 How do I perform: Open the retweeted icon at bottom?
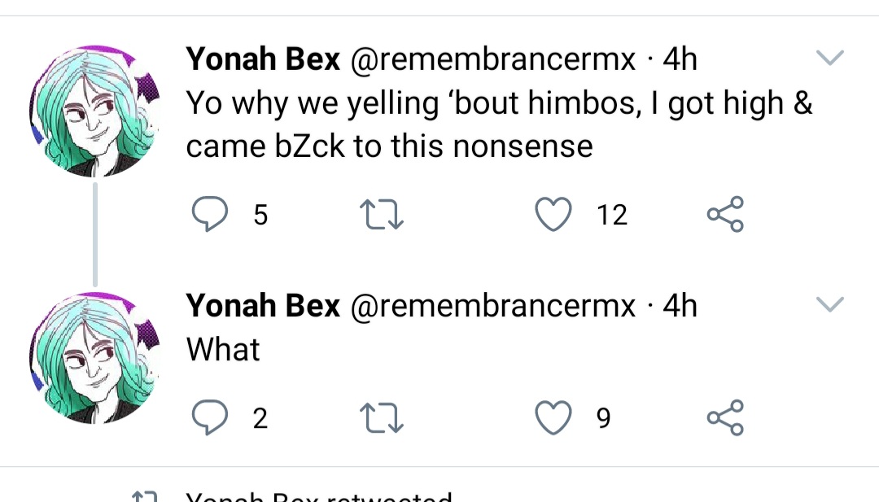pos(144,496)
